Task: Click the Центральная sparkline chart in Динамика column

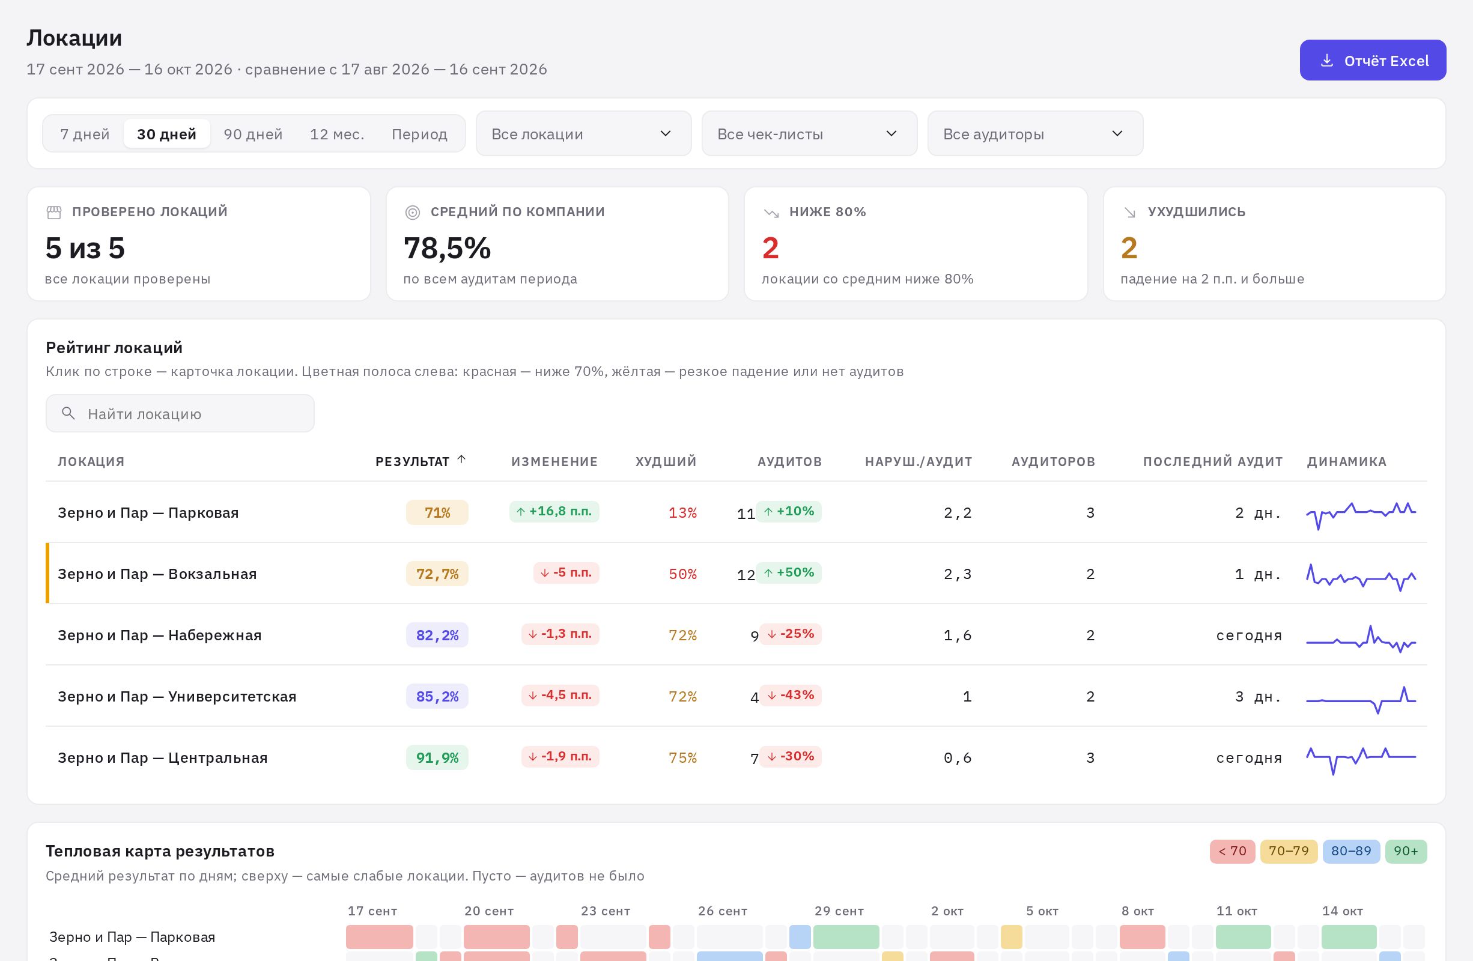Action: coord(1361,760)
